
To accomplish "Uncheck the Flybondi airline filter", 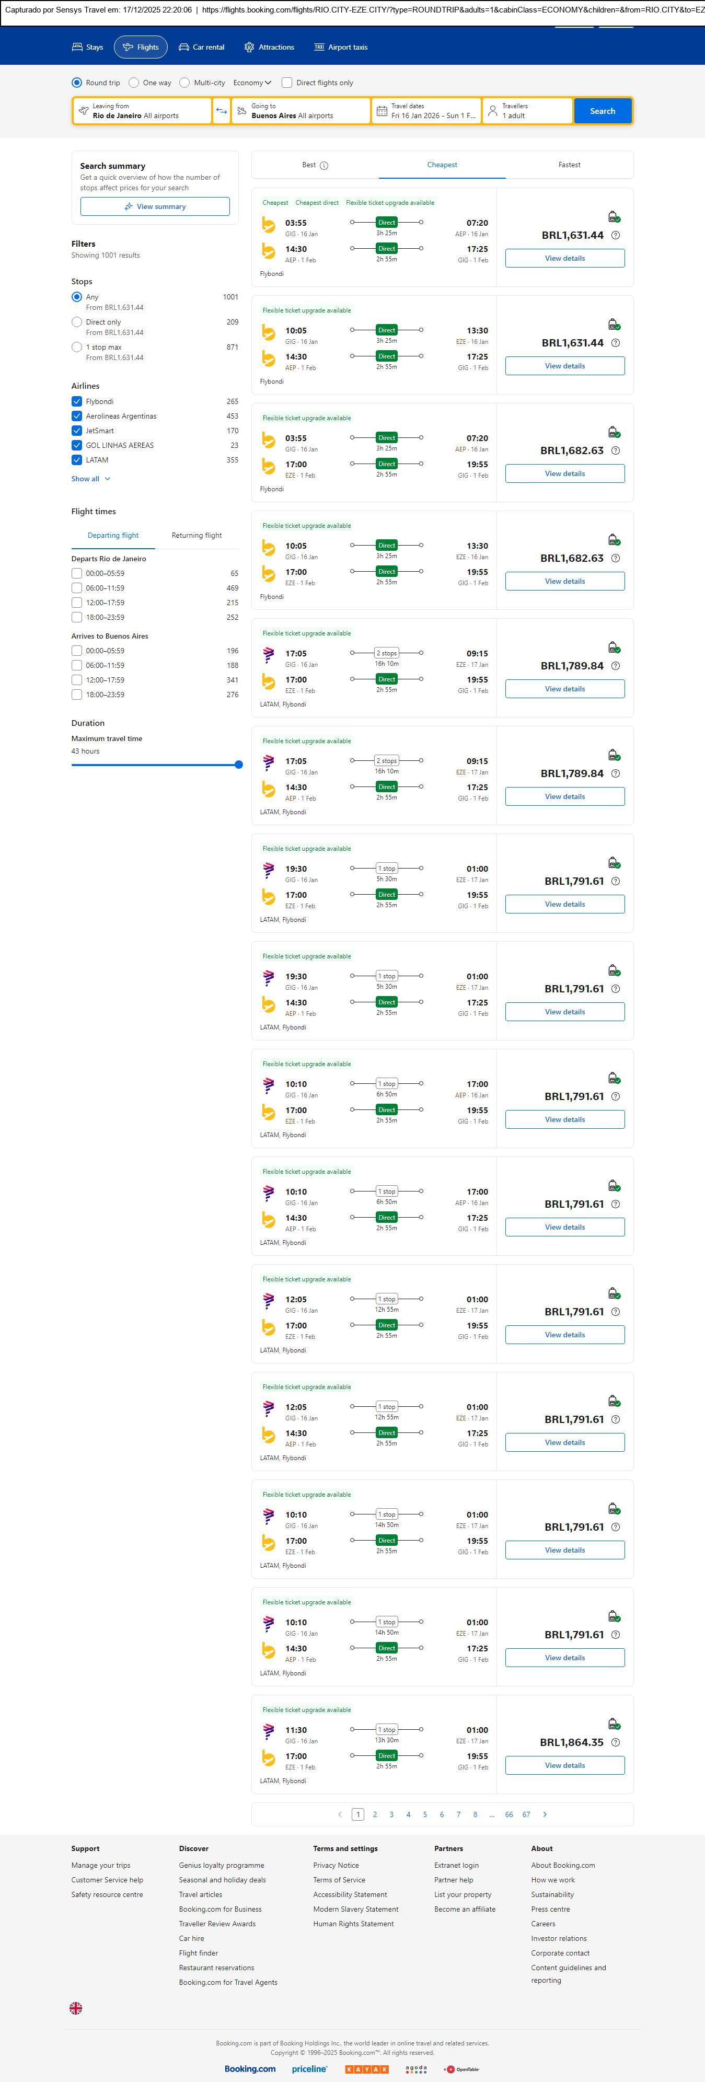I will click(77, 402).
